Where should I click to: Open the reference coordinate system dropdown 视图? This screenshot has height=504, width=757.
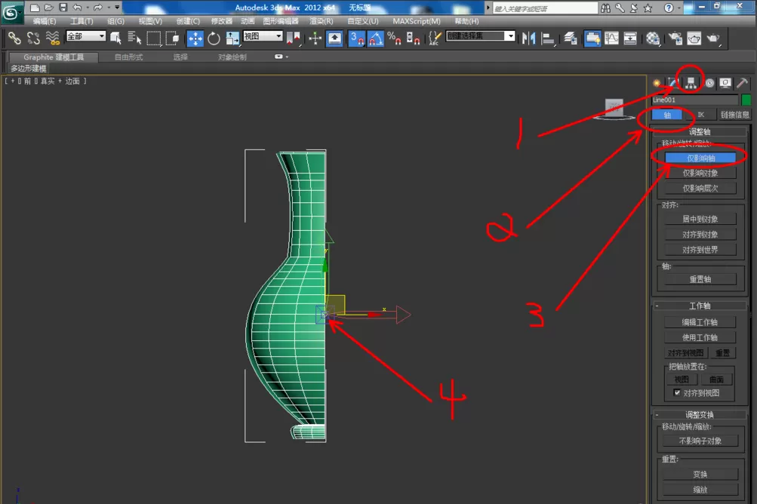point(263,36)
